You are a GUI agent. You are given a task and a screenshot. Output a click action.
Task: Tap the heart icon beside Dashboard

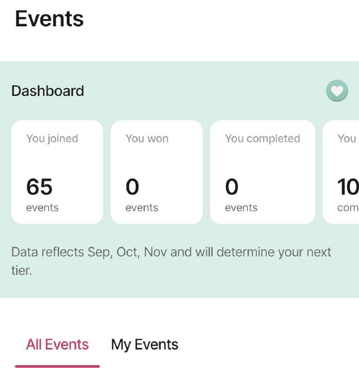337,91
